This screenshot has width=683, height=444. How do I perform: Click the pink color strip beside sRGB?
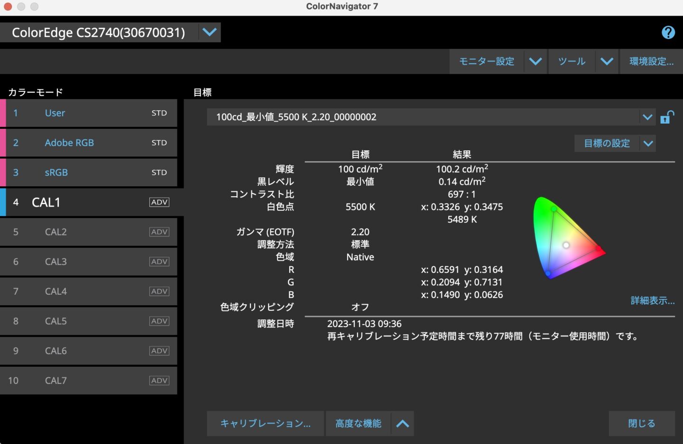click(3, 172)
